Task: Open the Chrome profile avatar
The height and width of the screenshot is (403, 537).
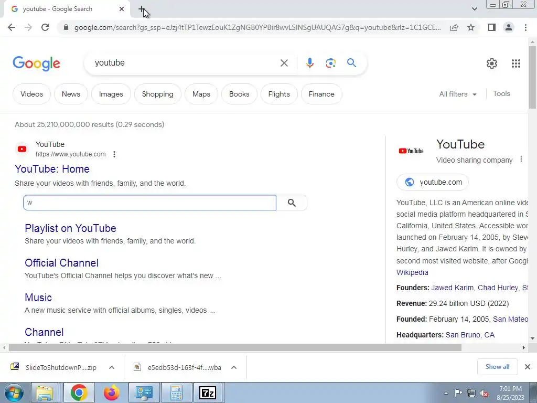Action: pos(509,27)
